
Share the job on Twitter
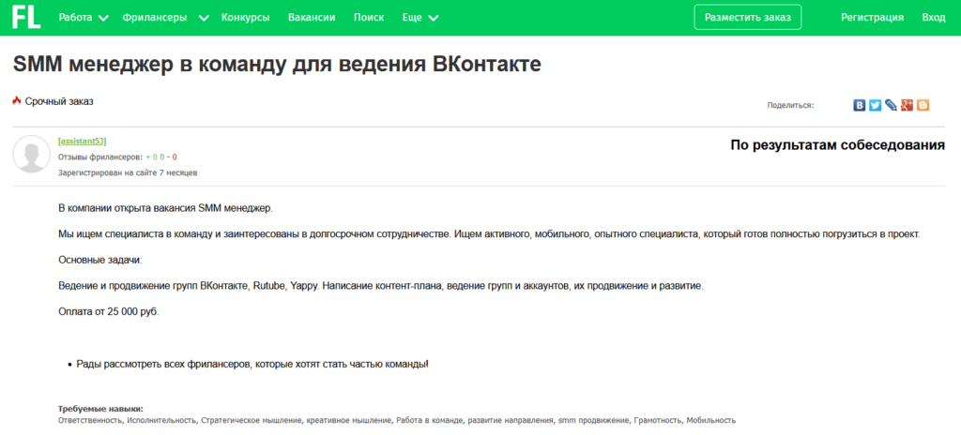875,105
